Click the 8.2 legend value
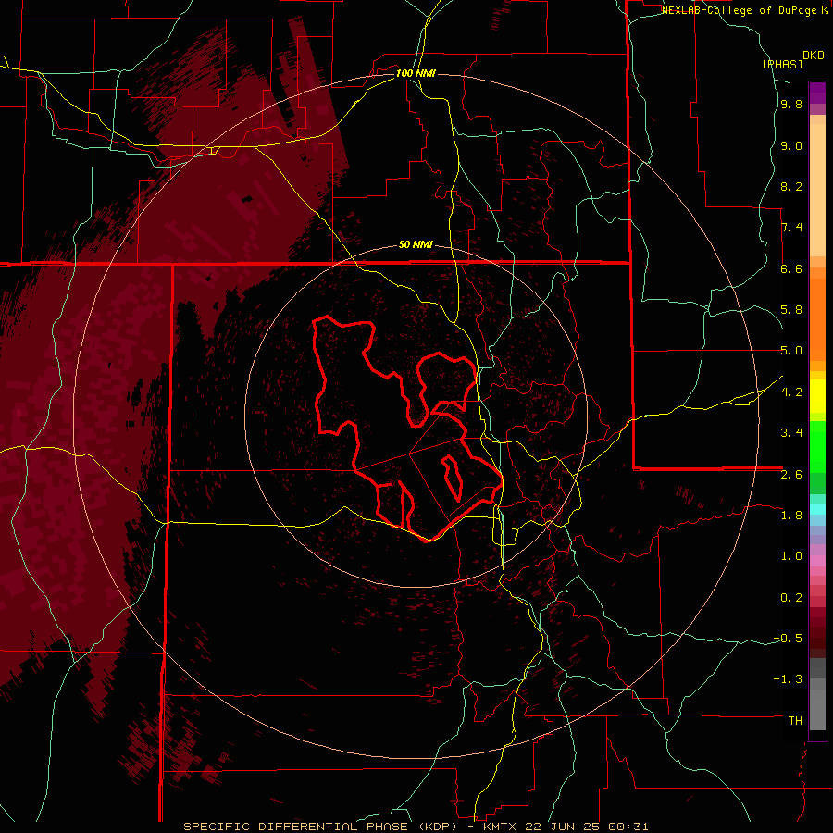 [x=791, y=186]
